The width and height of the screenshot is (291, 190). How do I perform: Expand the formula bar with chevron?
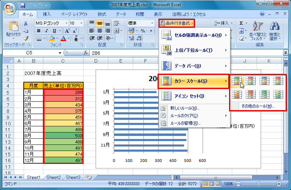[x=286, y=53]
